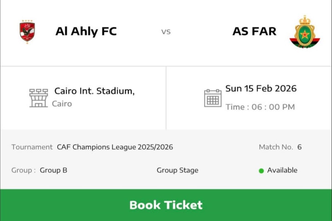The height and width of the screenshot is (221, 332).
Task: Select the Al Ahly FC team name
Action: 86,31
